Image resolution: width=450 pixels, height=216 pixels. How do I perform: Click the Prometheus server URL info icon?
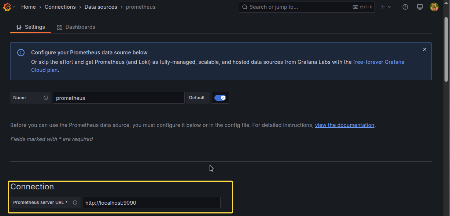tap(75, 202)
